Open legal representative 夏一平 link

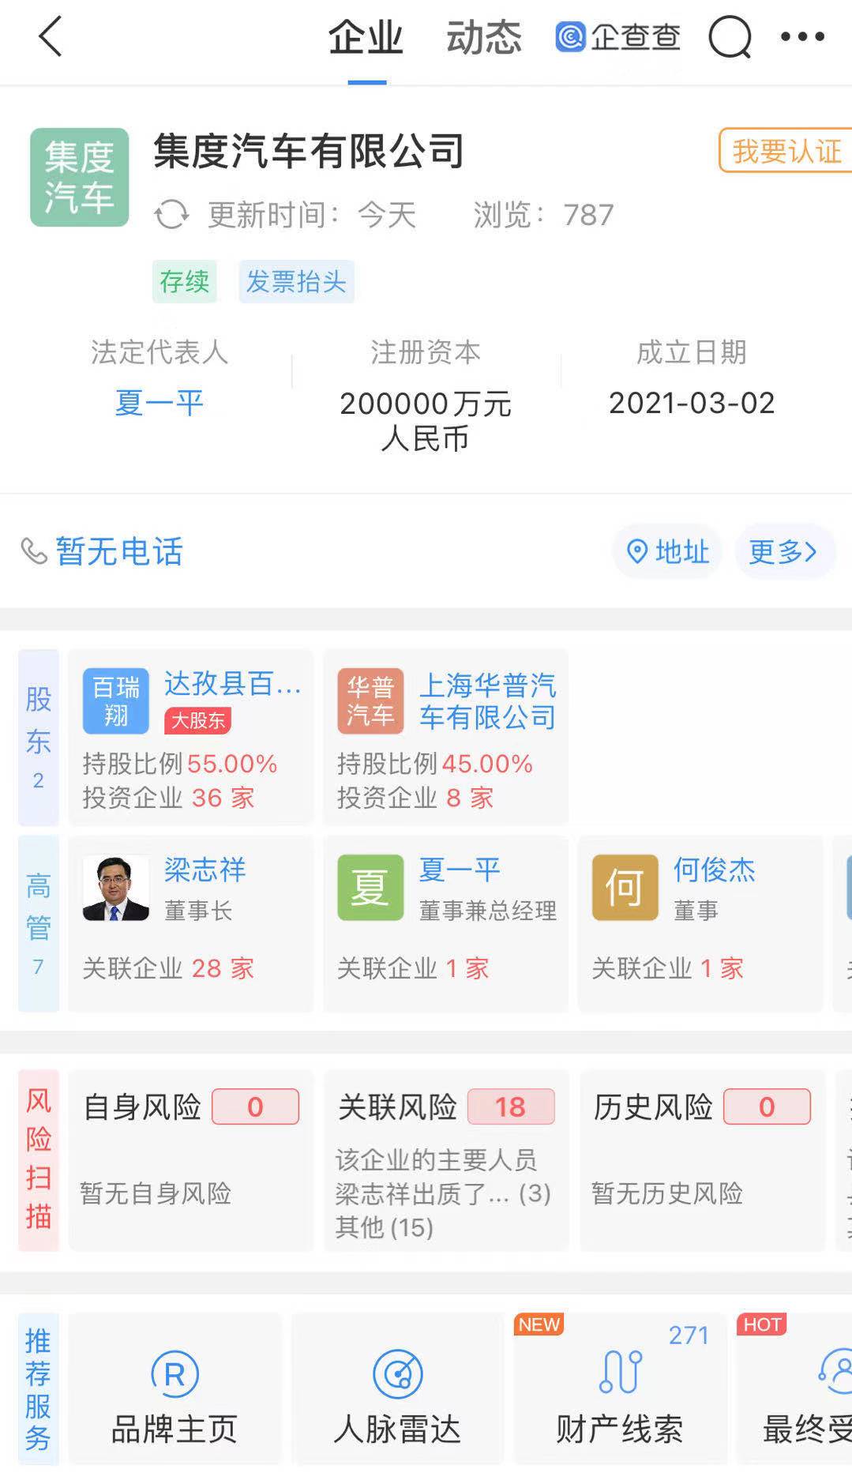[x=160, y=403]
